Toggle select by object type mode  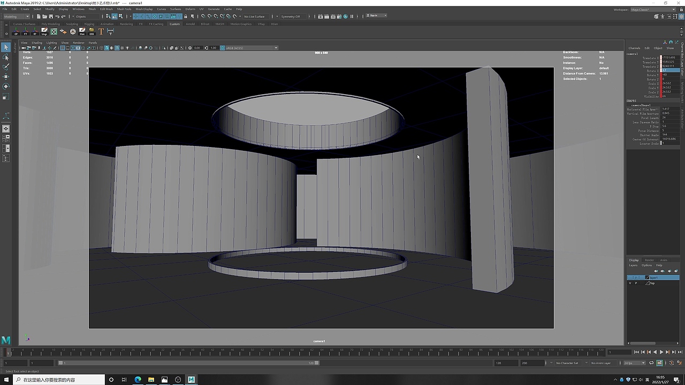click(x=115, y=17)
